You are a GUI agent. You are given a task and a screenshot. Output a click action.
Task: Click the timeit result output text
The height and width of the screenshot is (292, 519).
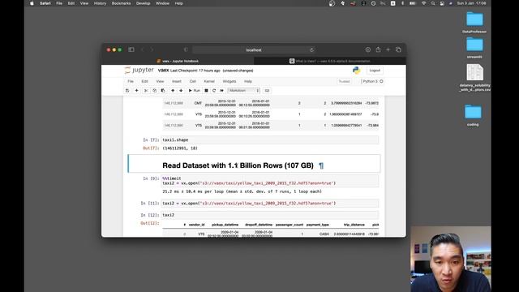click(242, 191)
